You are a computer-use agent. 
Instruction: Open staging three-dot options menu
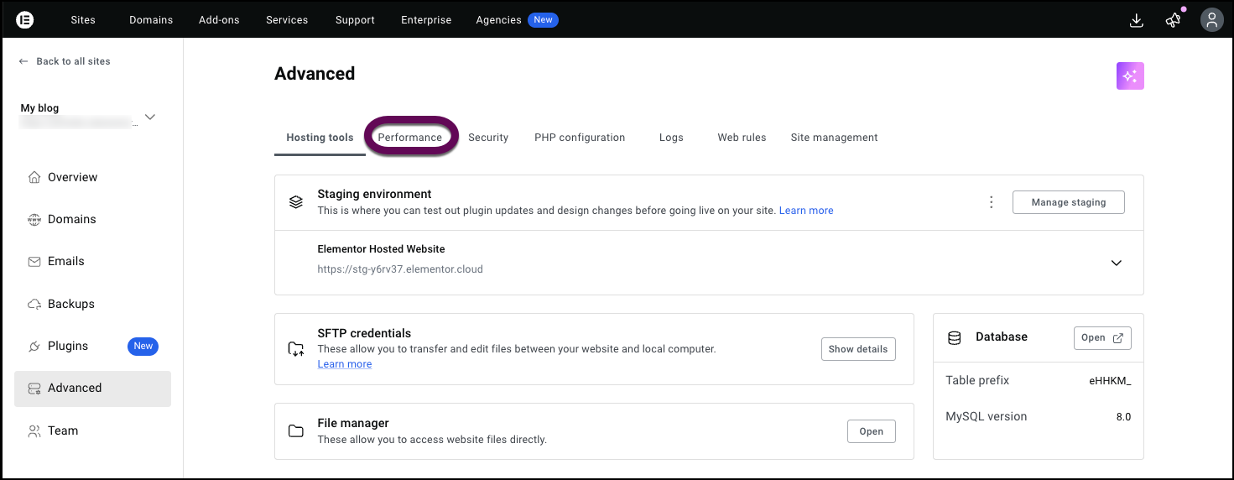992,202
